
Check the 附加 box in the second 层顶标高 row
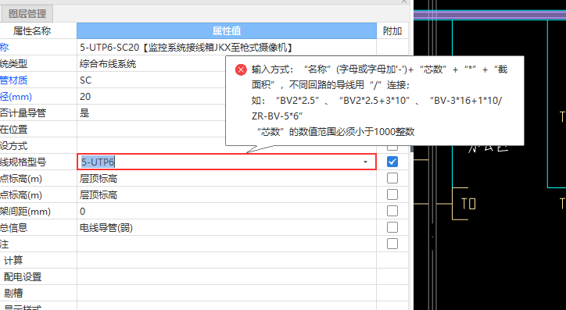(x=392, y=194)
